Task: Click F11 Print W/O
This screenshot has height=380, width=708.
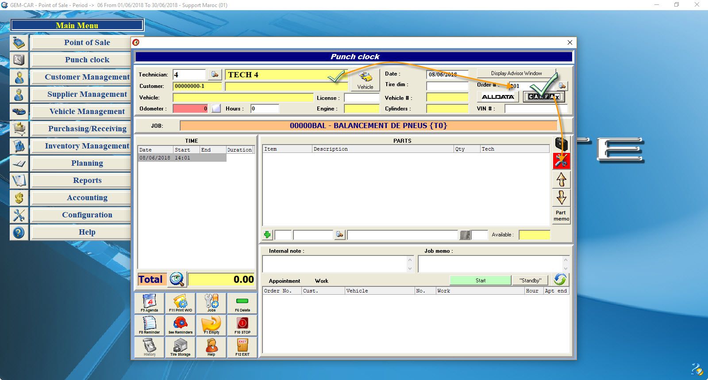Action: 181,303
